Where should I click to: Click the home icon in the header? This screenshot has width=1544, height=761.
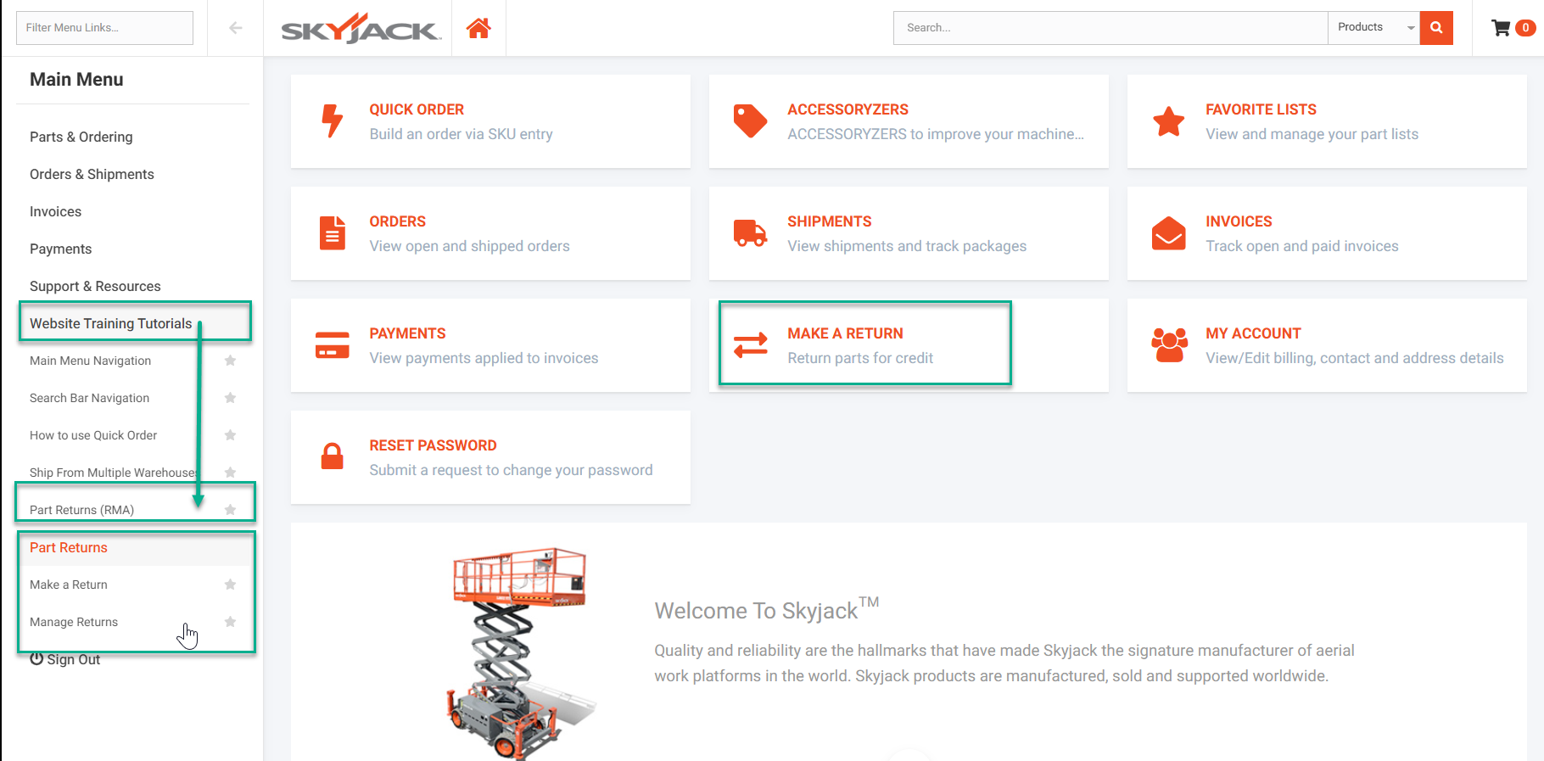pyautogui.click(x=478, y=28)
